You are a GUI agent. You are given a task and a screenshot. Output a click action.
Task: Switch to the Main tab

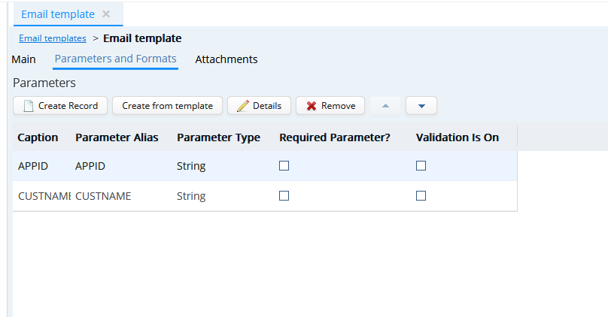24,59
